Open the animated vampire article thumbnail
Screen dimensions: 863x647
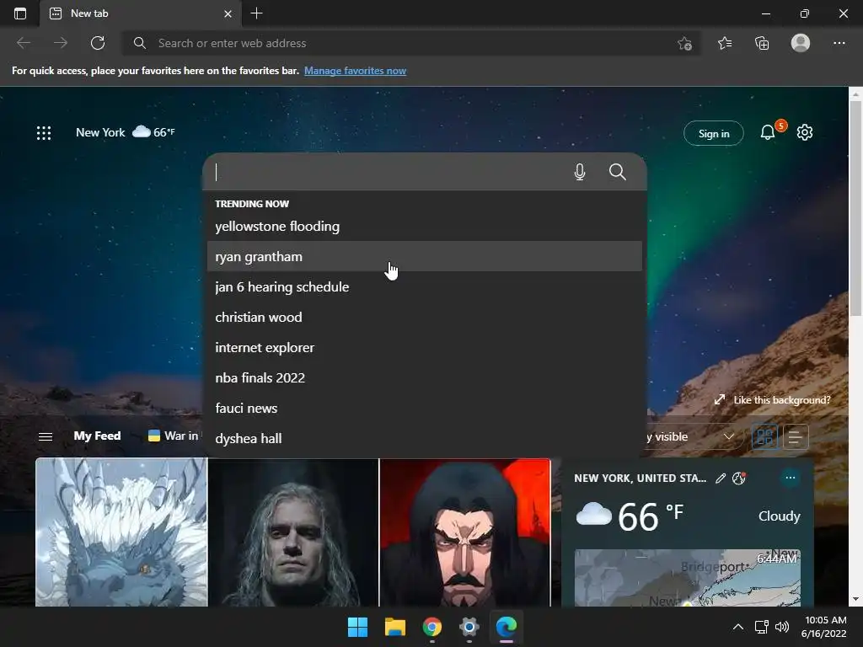point(465,532)
